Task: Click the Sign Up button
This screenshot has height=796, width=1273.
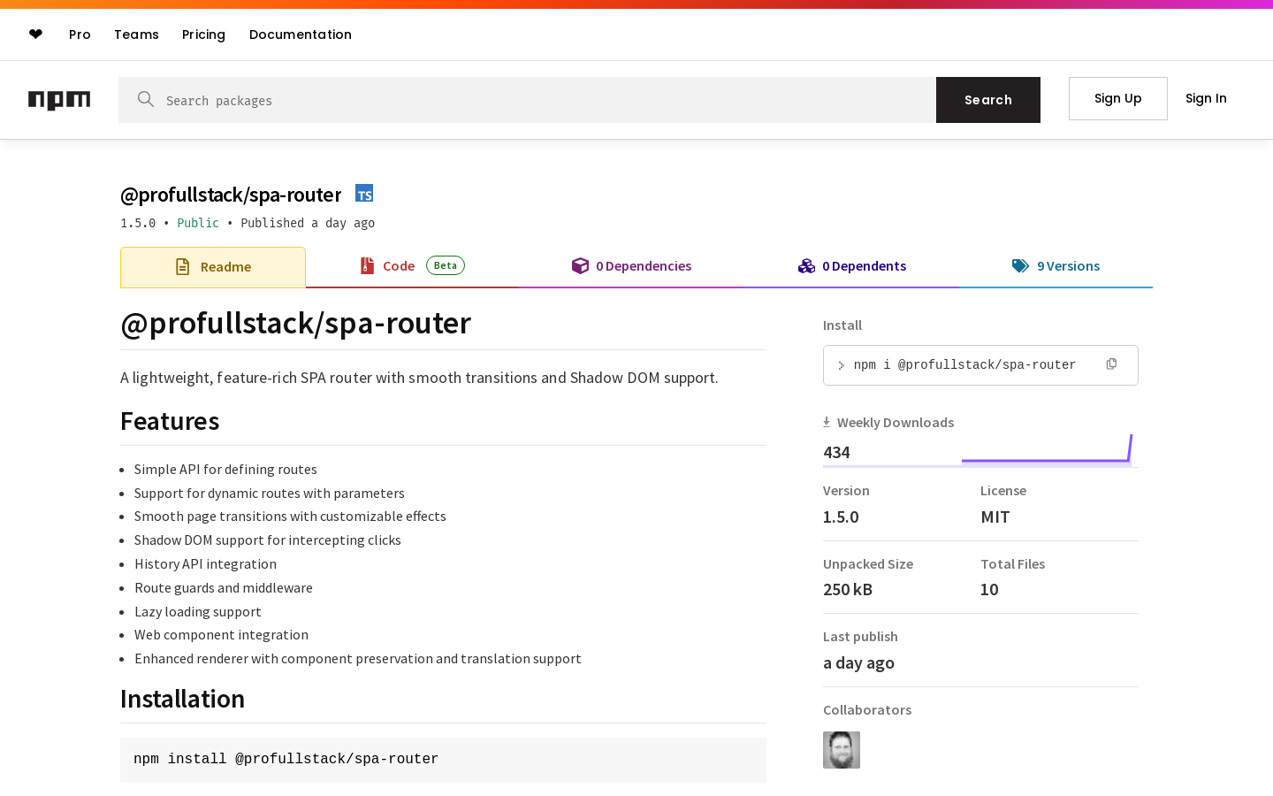Action: pyautogui.click(x=1118, y=98)
